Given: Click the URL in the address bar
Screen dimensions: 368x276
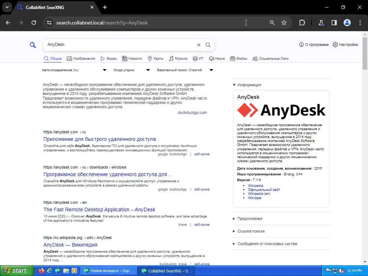Looking at the screenshot, I should coord(102,23).
